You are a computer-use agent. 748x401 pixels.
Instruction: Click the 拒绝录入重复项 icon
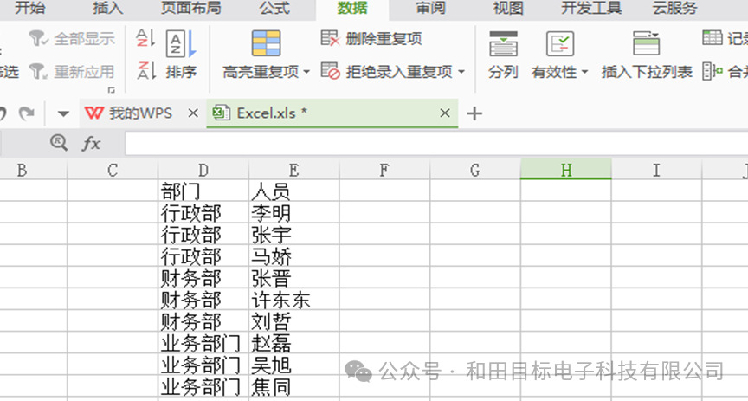click(330, 71)
